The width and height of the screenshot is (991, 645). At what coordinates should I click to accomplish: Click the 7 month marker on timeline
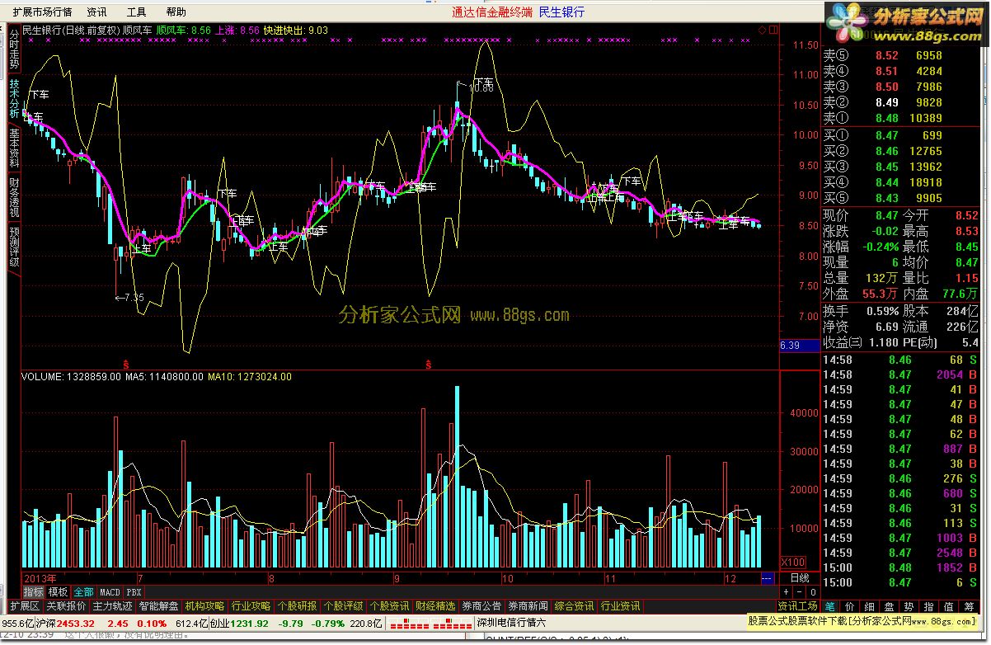coord(140,577)
